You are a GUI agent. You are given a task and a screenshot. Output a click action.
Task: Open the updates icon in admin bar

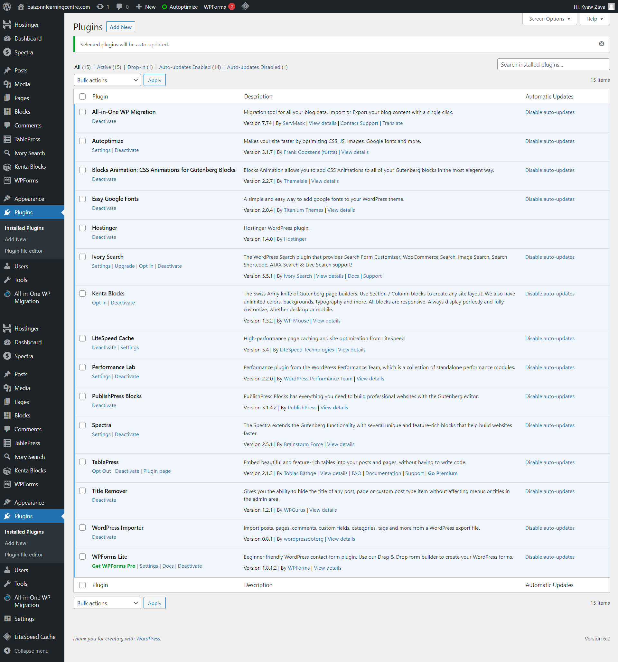click(x=100, y=7)
